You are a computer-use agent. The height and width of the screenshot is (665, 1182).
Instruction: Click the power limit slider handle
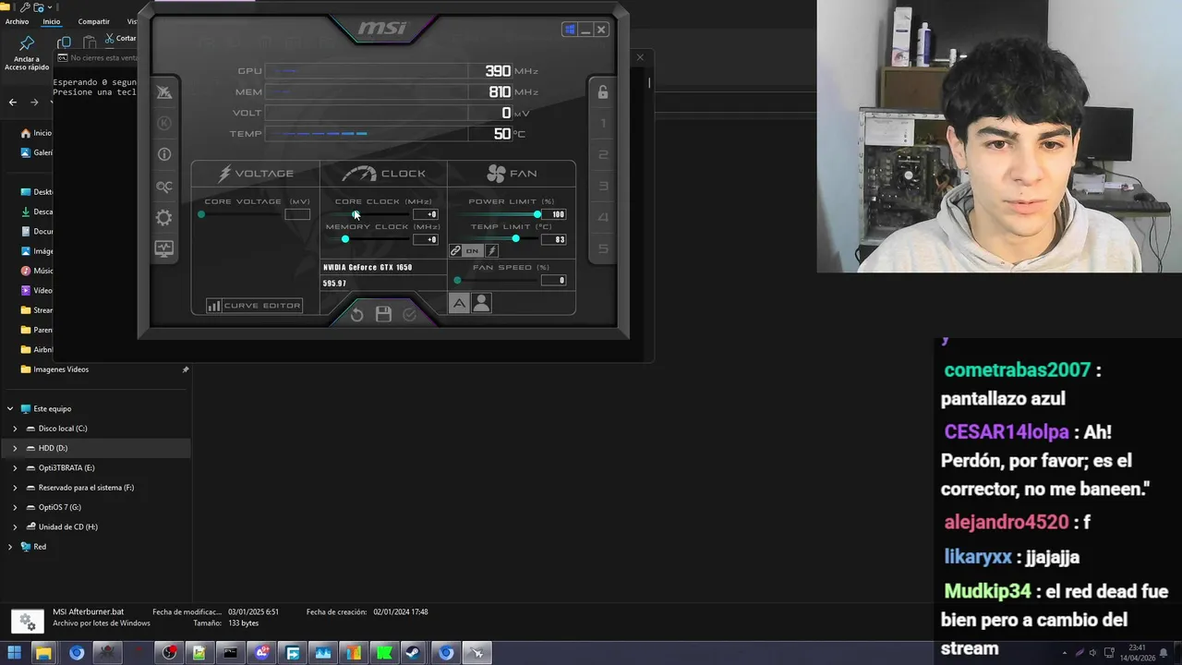click(537, 214)
